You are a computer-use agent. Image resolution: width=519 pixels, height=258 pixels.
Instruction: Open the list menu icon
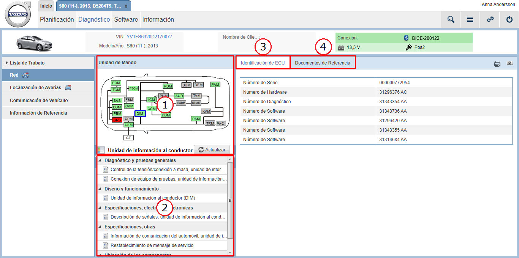click(470, 19)
